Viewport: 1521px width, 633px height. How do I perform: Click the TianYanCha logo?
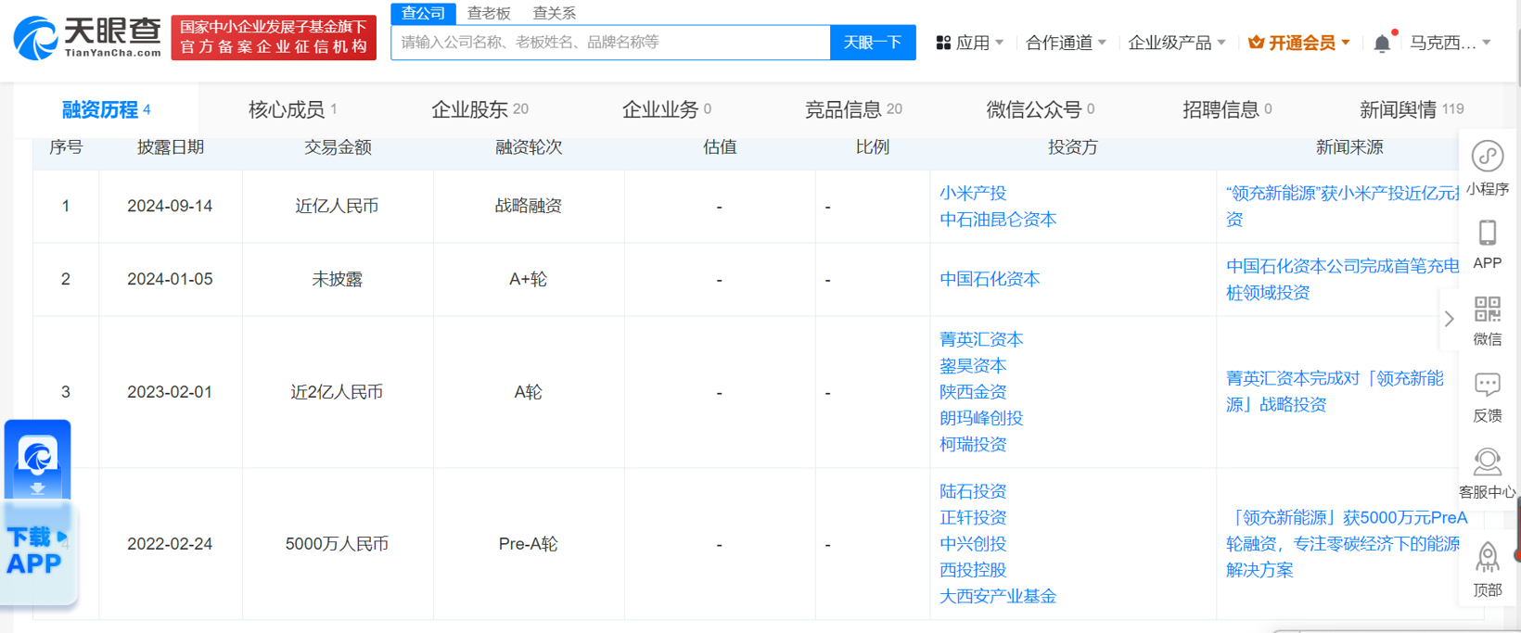pyautogui.click(x=87, y=38)
